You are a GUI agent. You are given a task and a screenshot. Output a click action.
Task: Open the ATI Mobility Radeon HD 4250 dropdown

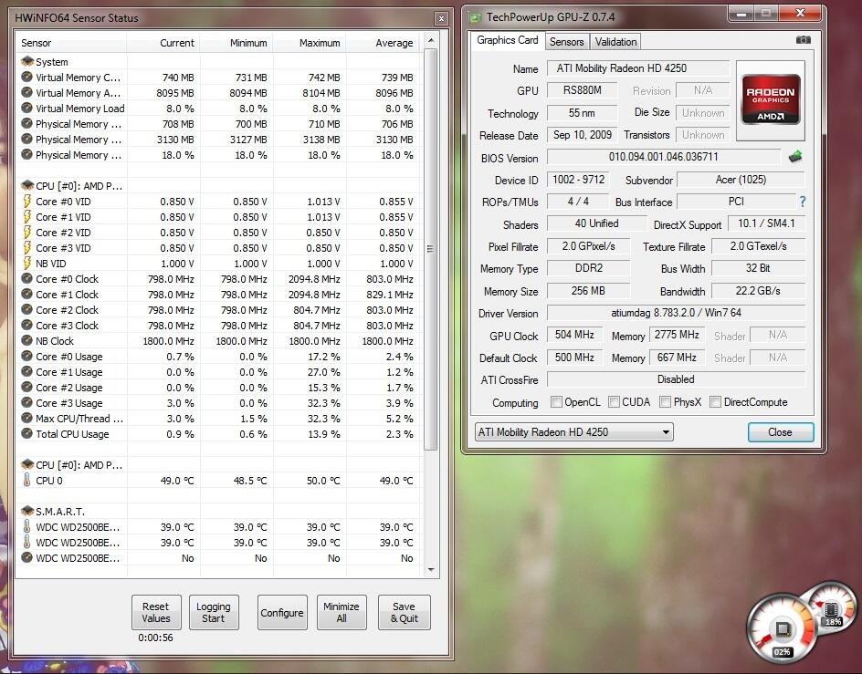pos(574,431)
